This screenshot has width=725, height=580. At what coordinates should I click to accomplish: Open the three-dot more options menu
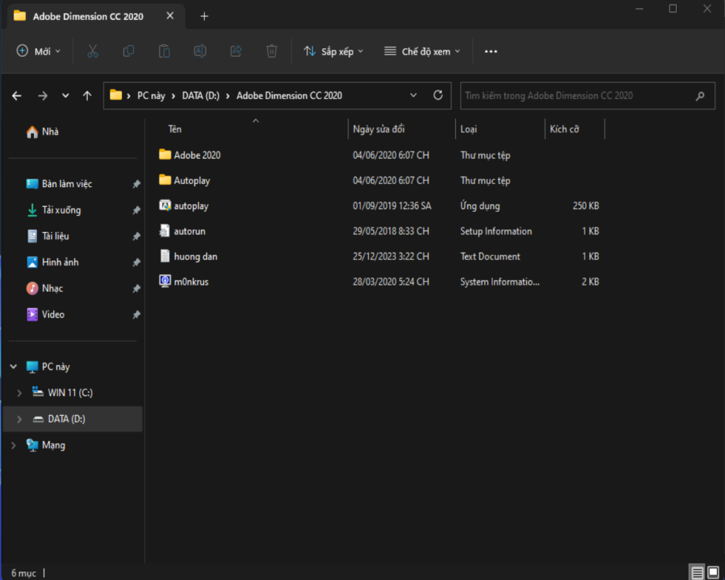click(491, 51)
